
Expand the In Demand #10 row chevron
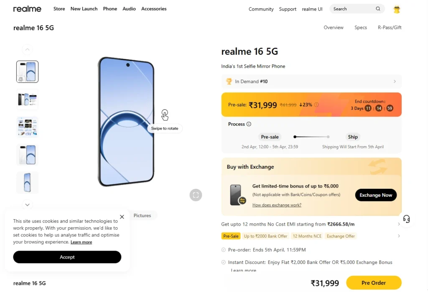pos(395,81)
